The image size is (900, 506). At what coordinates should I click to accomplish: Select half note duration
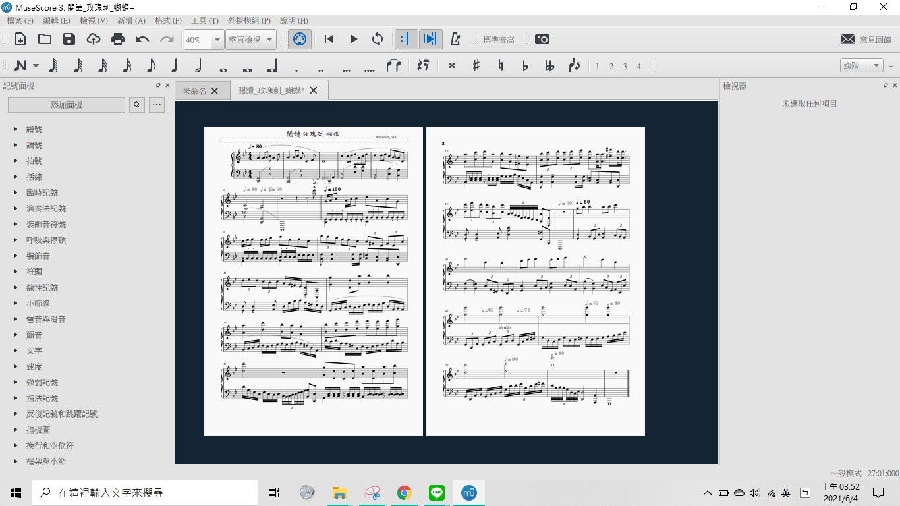click(198, 66)
